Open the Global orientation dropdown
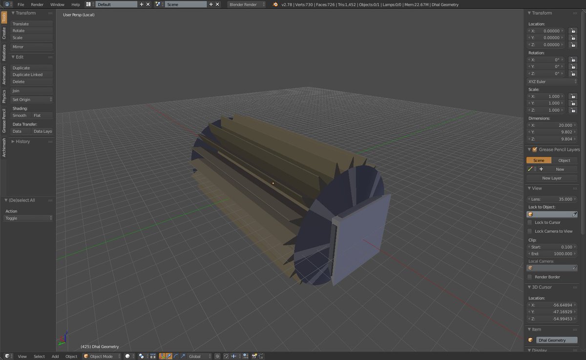 coord(200,356)
